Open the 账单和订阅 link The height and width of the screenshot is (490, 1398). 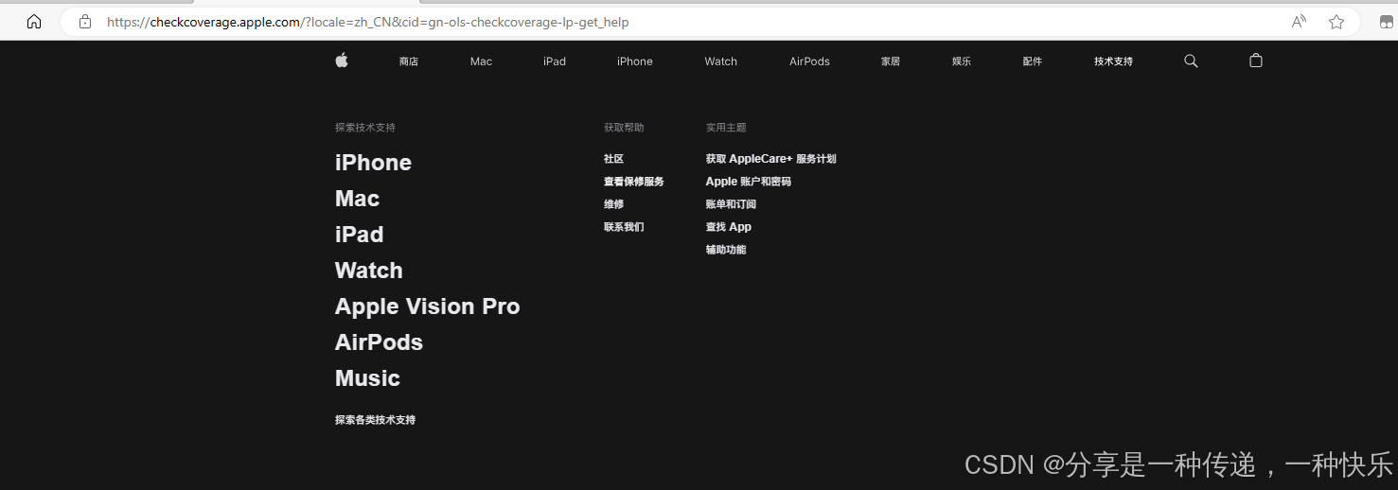[x=731, y=204]
